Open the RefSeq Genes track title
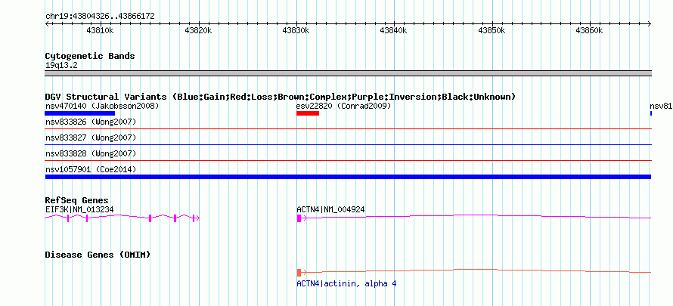Screen dimensions: 673x306 [77, 200]
